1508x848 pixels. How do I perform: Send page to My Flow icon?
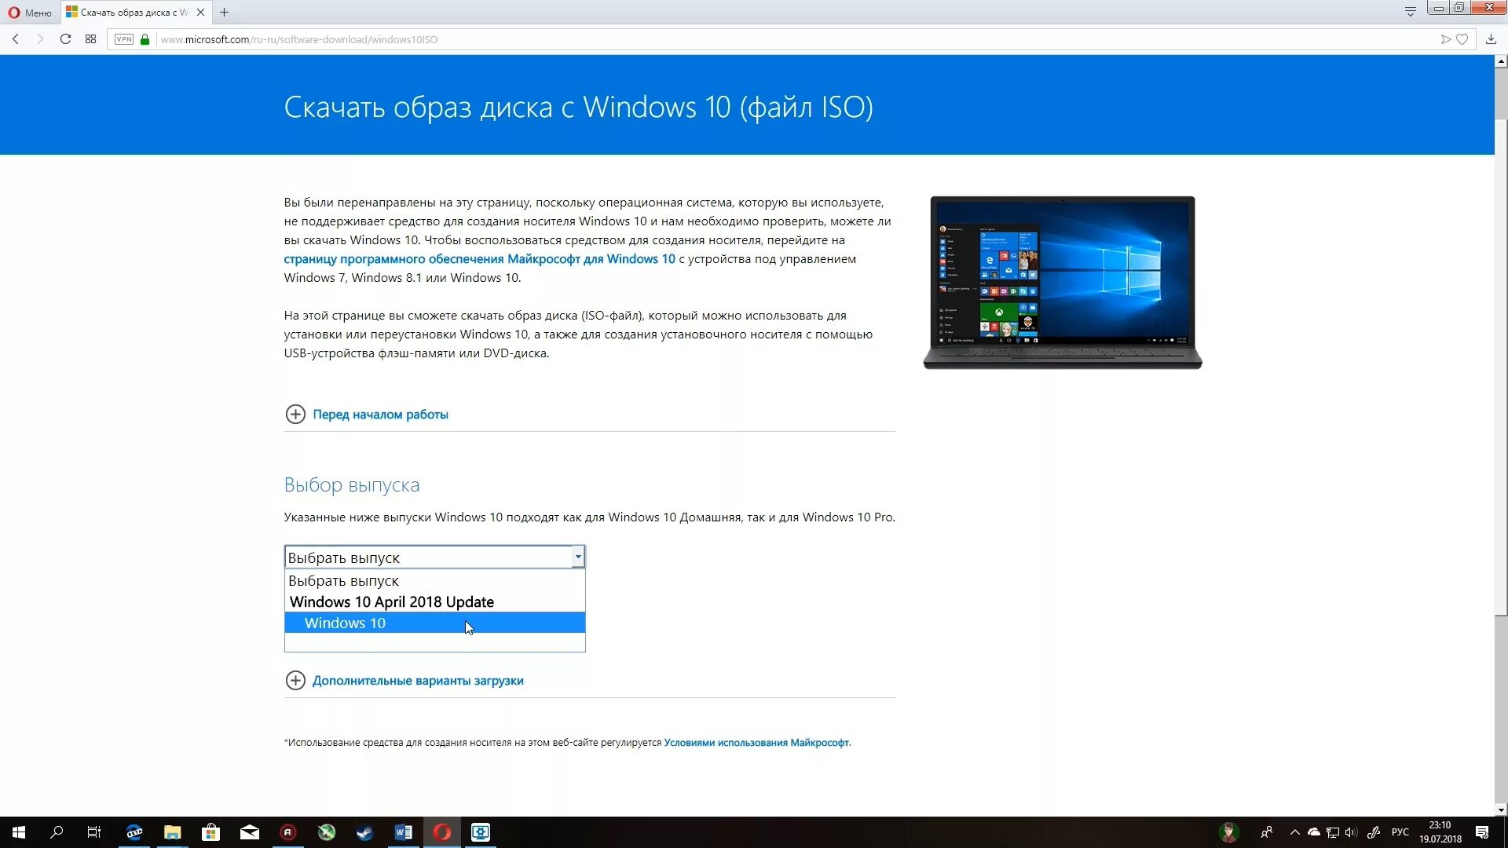coord(1445,39)
